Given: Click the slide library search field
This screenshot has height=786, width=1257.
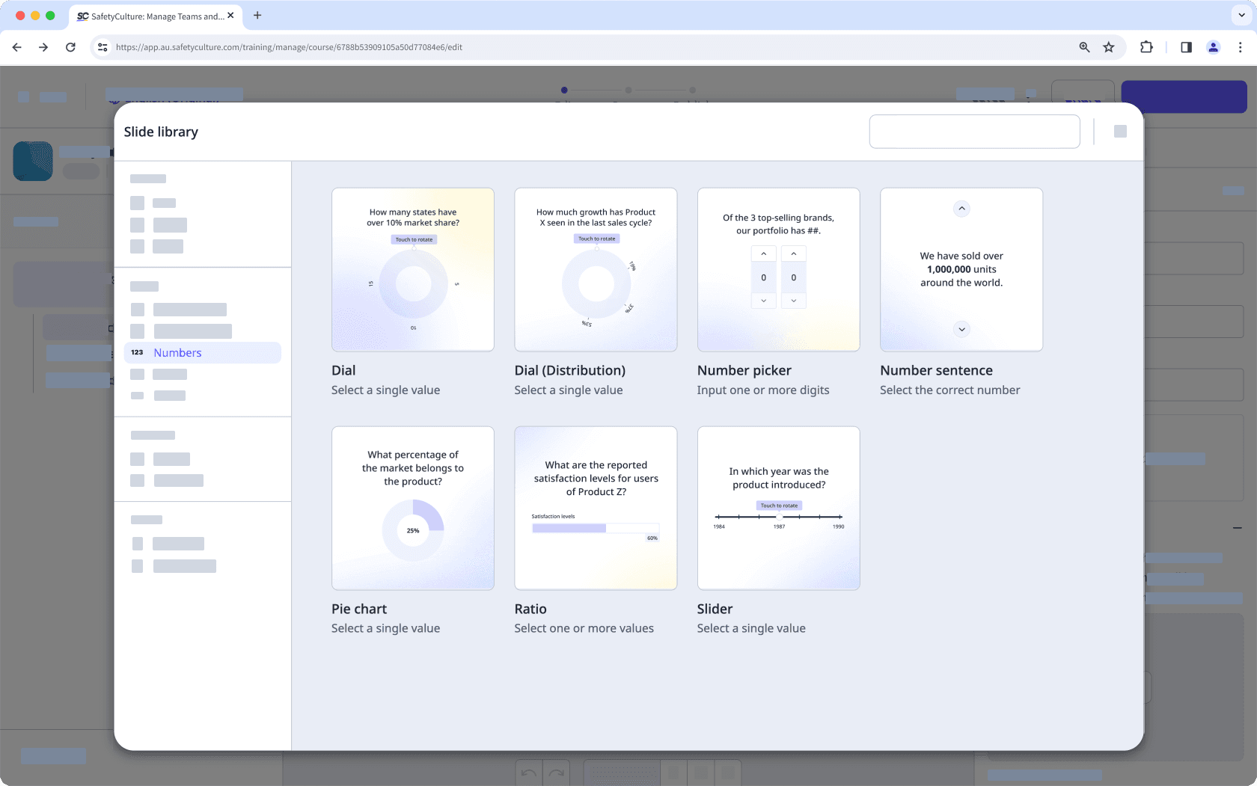Looking at the screenshot, I should pyautogui.click(x=974, y=131).
